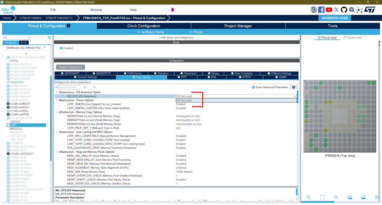Fit the chip to the view
The image size is (382, 205).
pos(322,197)
